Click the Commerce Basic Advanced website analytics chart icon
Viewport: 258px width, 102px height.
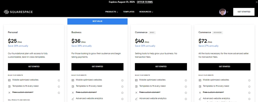click(x=136, y=99)
